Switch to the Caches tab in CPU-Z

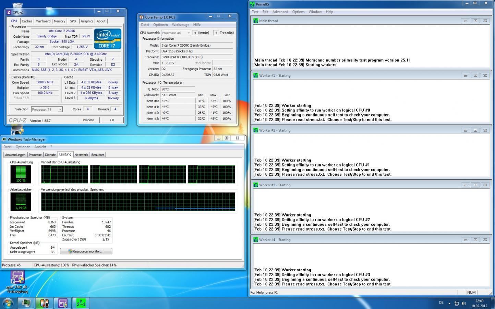(x=27, y=21)
